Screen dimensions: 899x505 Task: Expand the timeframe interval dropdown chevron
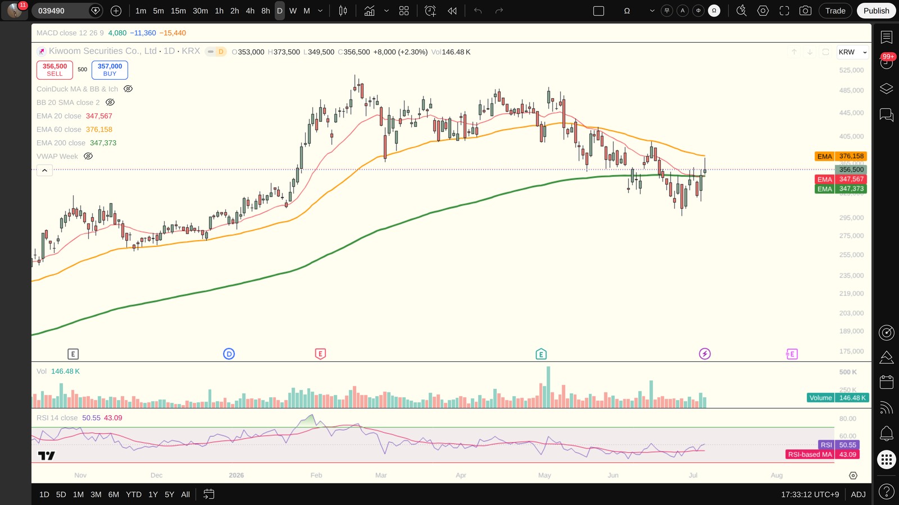[x=320, y=11]
